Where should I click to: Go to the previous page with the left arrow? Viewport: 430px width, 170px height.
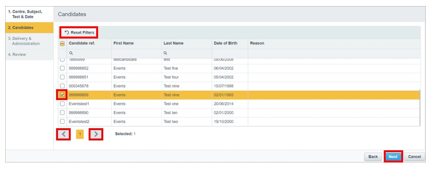(x=63, y=134)
